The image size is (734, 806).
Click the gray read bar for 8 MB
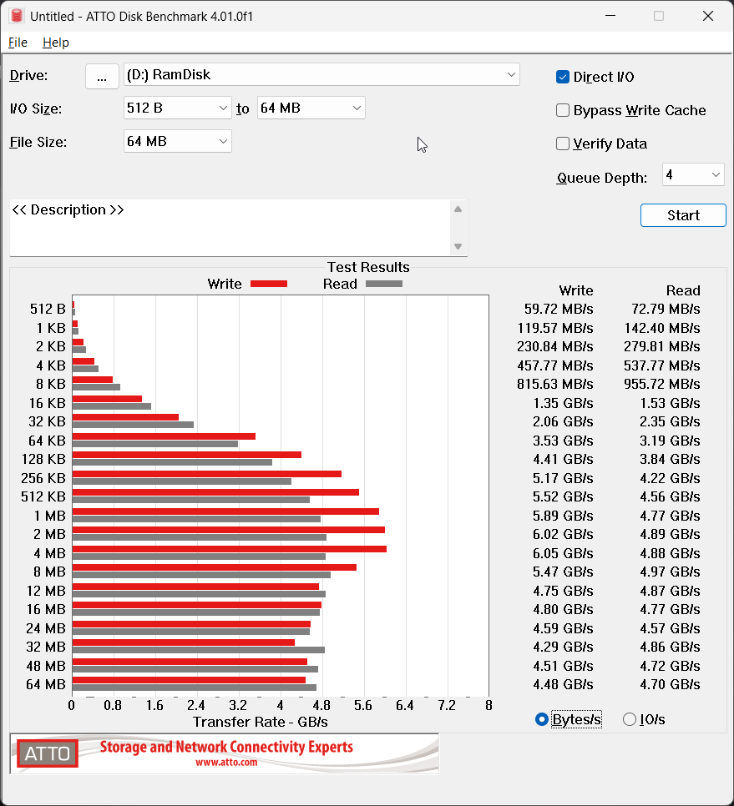[x=201, y=575]
